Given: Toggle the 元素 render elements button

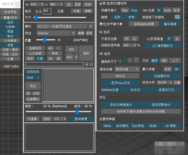Looking at the screenshot, I should 40,58.
